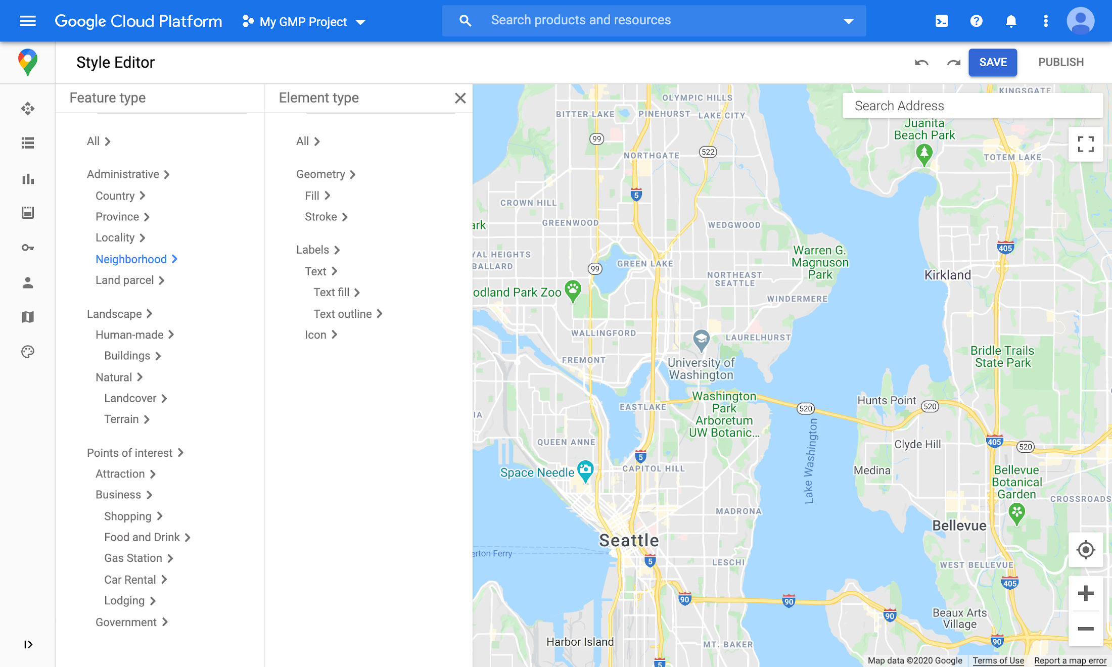Close the Element type panel
This screenshot has width=1112, height=667.
(460, 98)
